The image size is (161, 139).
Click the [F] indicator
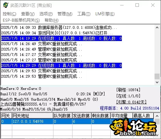tap(102, 94)
